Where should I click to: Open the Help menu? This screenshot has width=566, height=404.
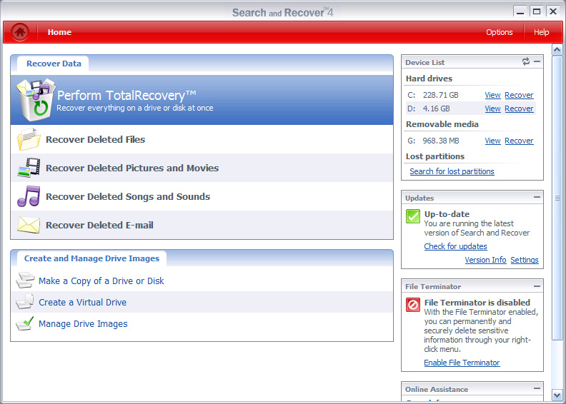[542, 32]
